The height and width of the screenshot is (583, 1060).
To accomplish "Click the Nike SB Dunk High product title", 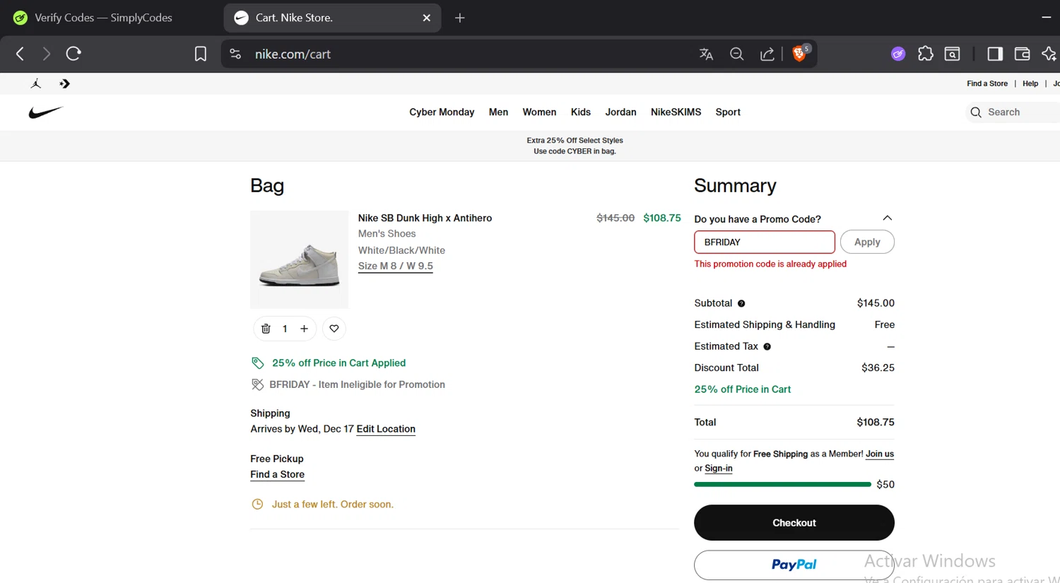I will point(425,218).
